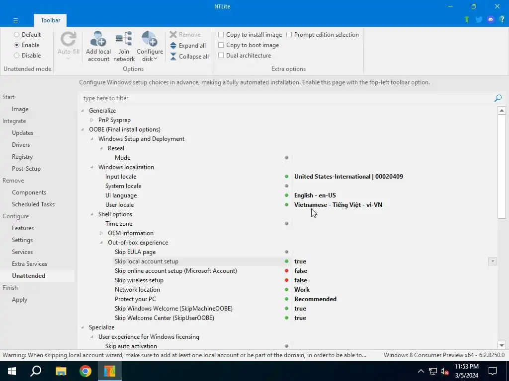Image resolution: width=509 pixels, height=381 pixels.
Task: Open Components page in sidebar
Action: 29,192
